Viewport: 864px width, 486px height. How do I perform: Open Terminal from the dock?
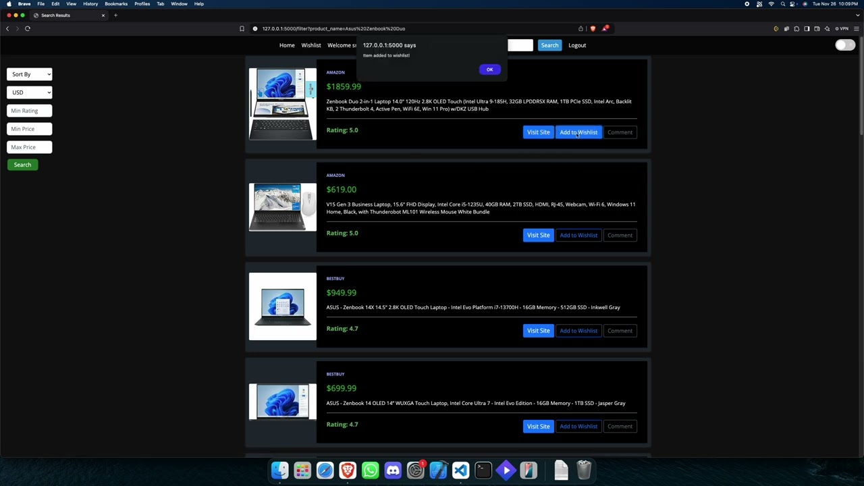click(x=483, y=470)
